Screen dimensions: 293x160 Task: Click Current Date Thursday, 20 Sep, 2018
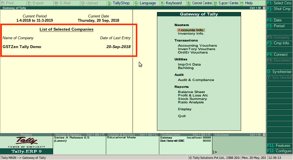(98, 21)
